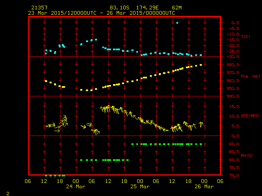262x196 pixels.
Task: Click the 81.0 humidity tick label
Action: tap(234, 144)
